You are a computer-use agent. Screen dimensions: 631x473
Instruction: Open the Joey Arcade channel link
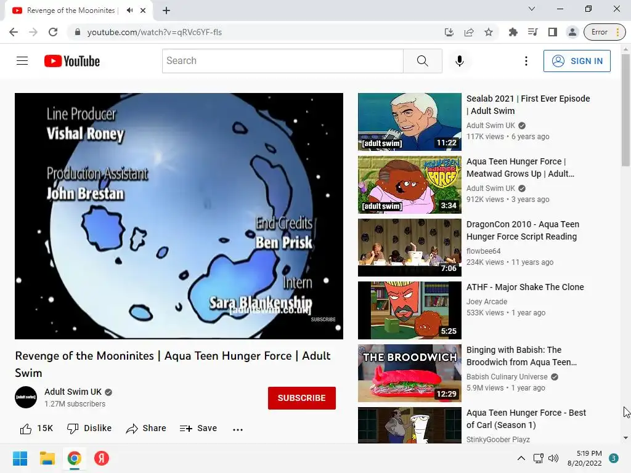[x=487, y=302]
